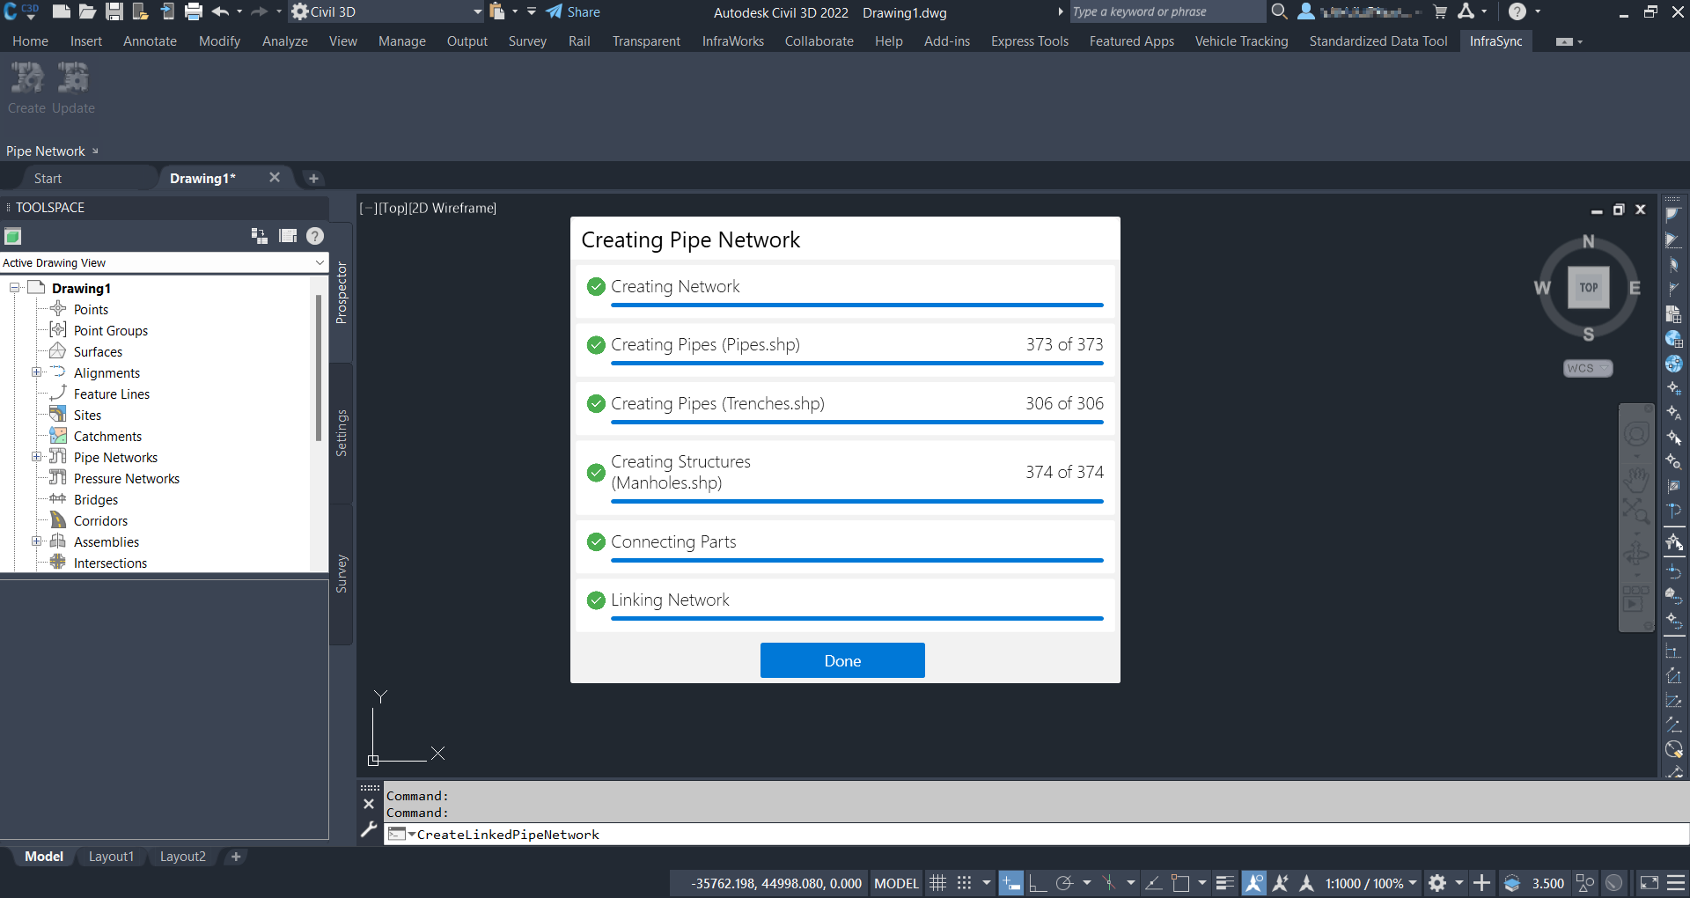The height and width of the screenshot is (898, 1690).
Task: Click the Done button in Creating Pipe Network
Action: click(x=842, y=660)
